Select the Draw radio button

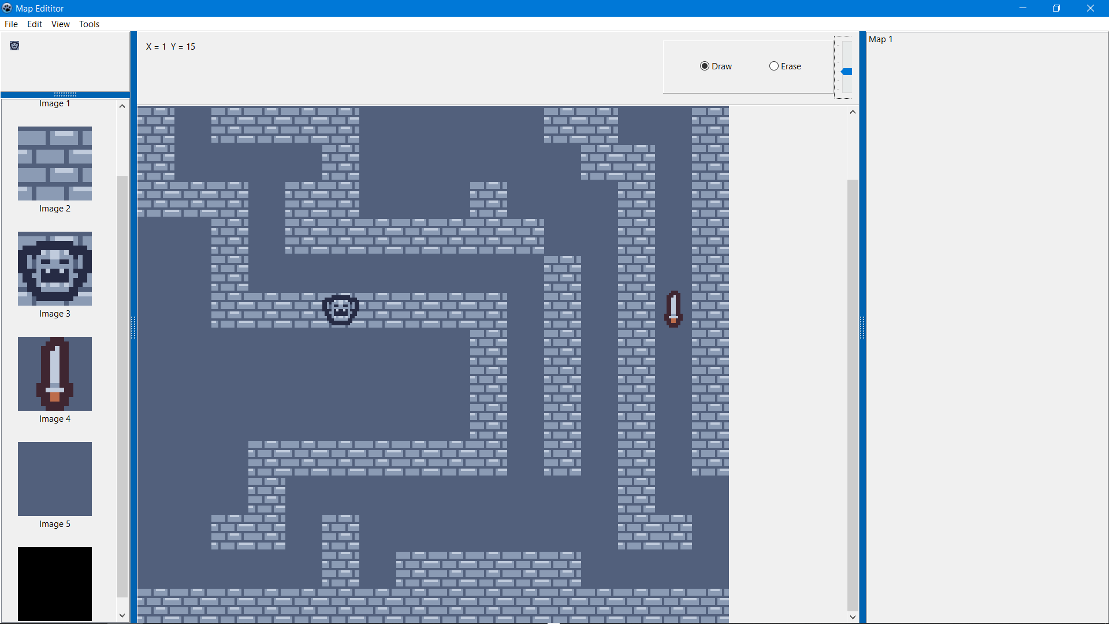[x=704, y=66]
